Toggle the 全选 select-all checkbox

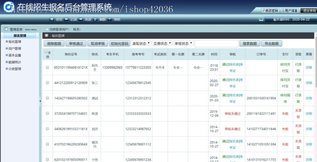point(46,51)
